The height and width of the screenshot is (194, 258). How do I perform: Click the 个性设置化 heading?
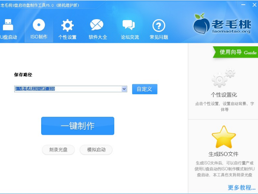click(x=224, y=95)
